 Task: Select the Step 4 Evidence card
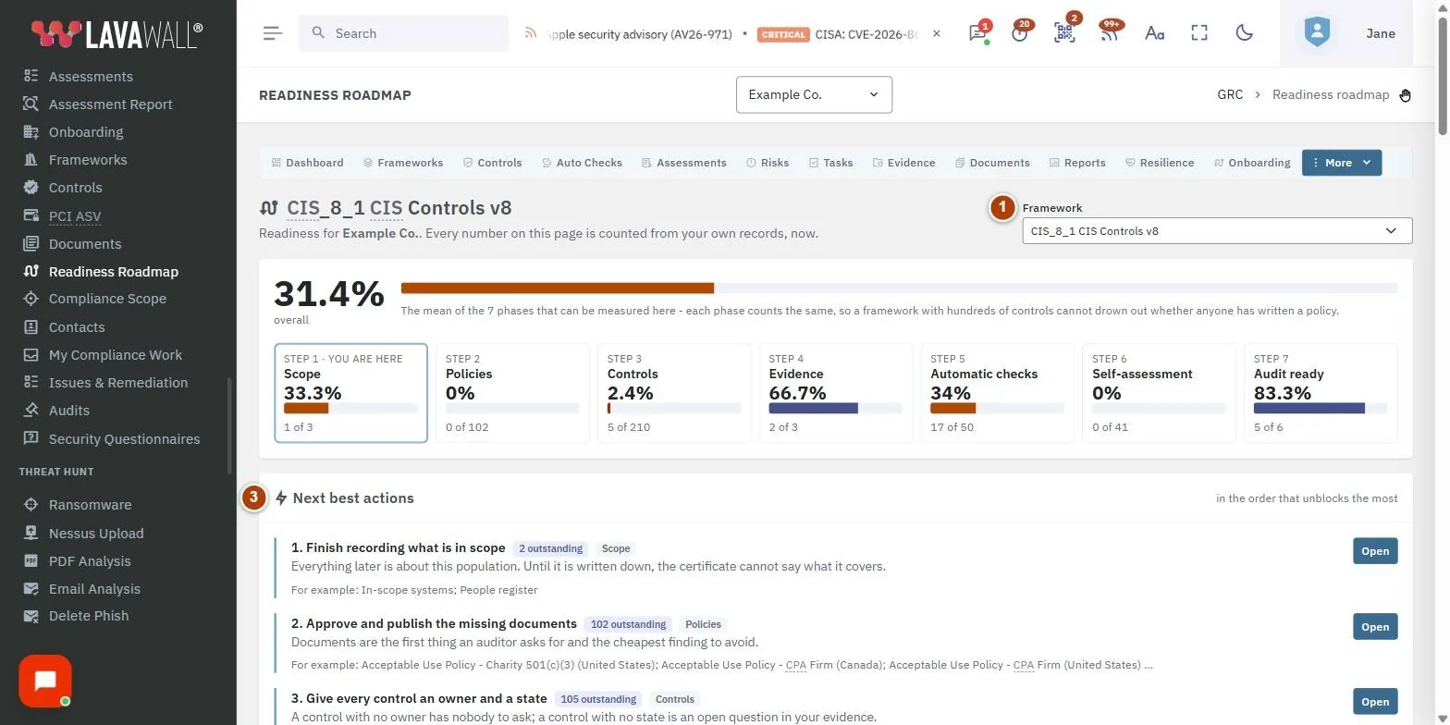[836, 393]
